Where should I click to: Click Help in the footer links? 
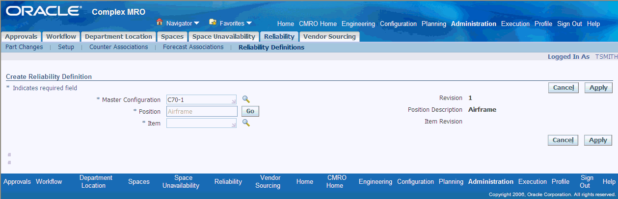point(609,182)
